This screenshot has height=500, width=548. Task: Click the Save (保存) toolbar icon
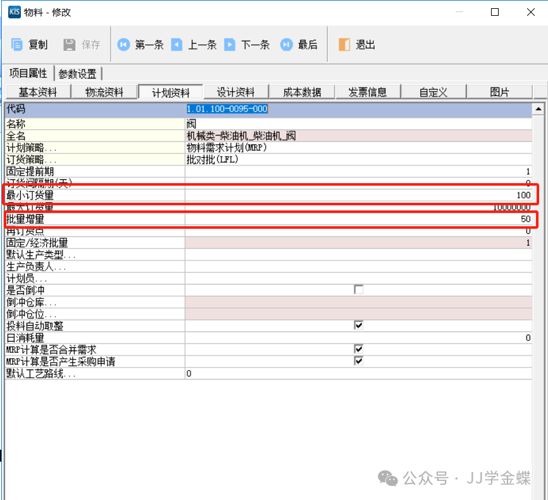tap(70, 44)
